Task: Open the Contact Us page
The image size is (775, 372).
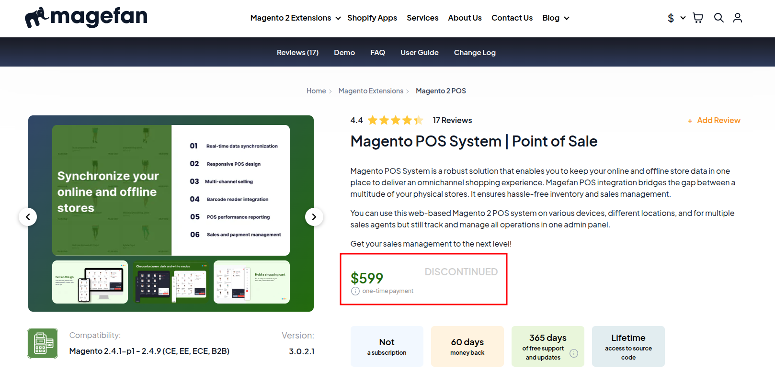Action: click(512, 18)
